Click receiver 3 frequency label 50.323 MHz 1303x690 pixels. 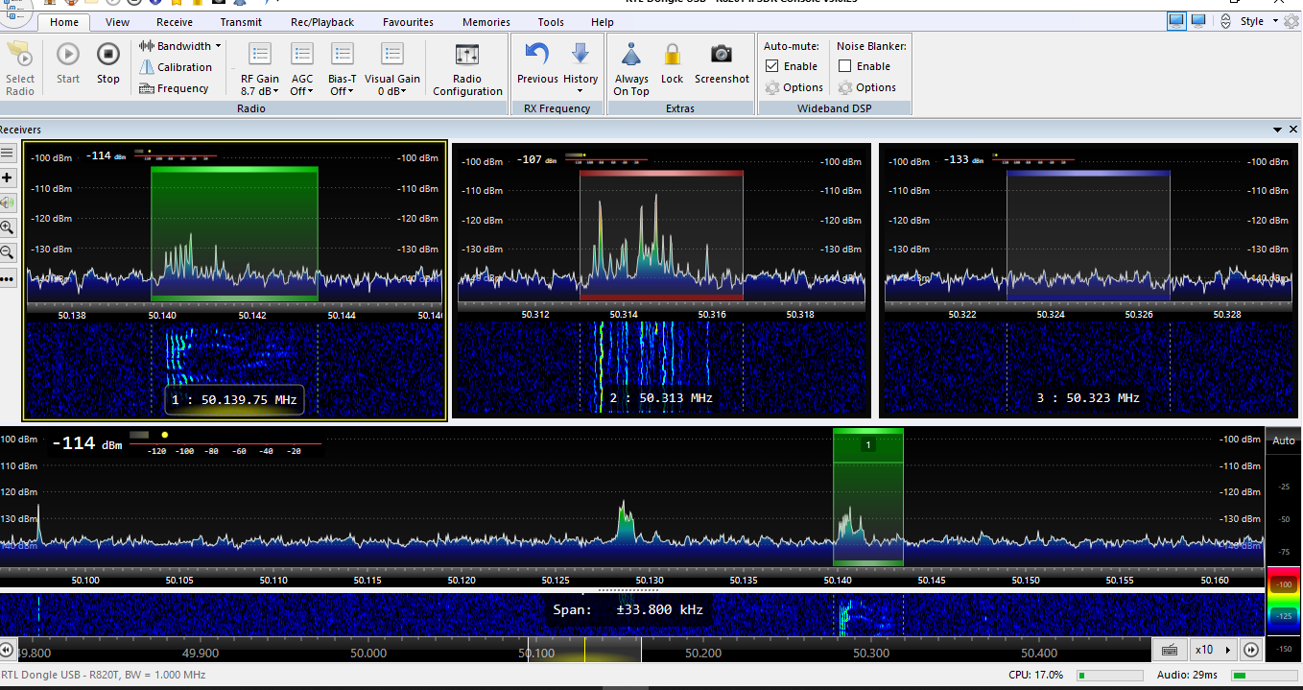pos(1088,397)
